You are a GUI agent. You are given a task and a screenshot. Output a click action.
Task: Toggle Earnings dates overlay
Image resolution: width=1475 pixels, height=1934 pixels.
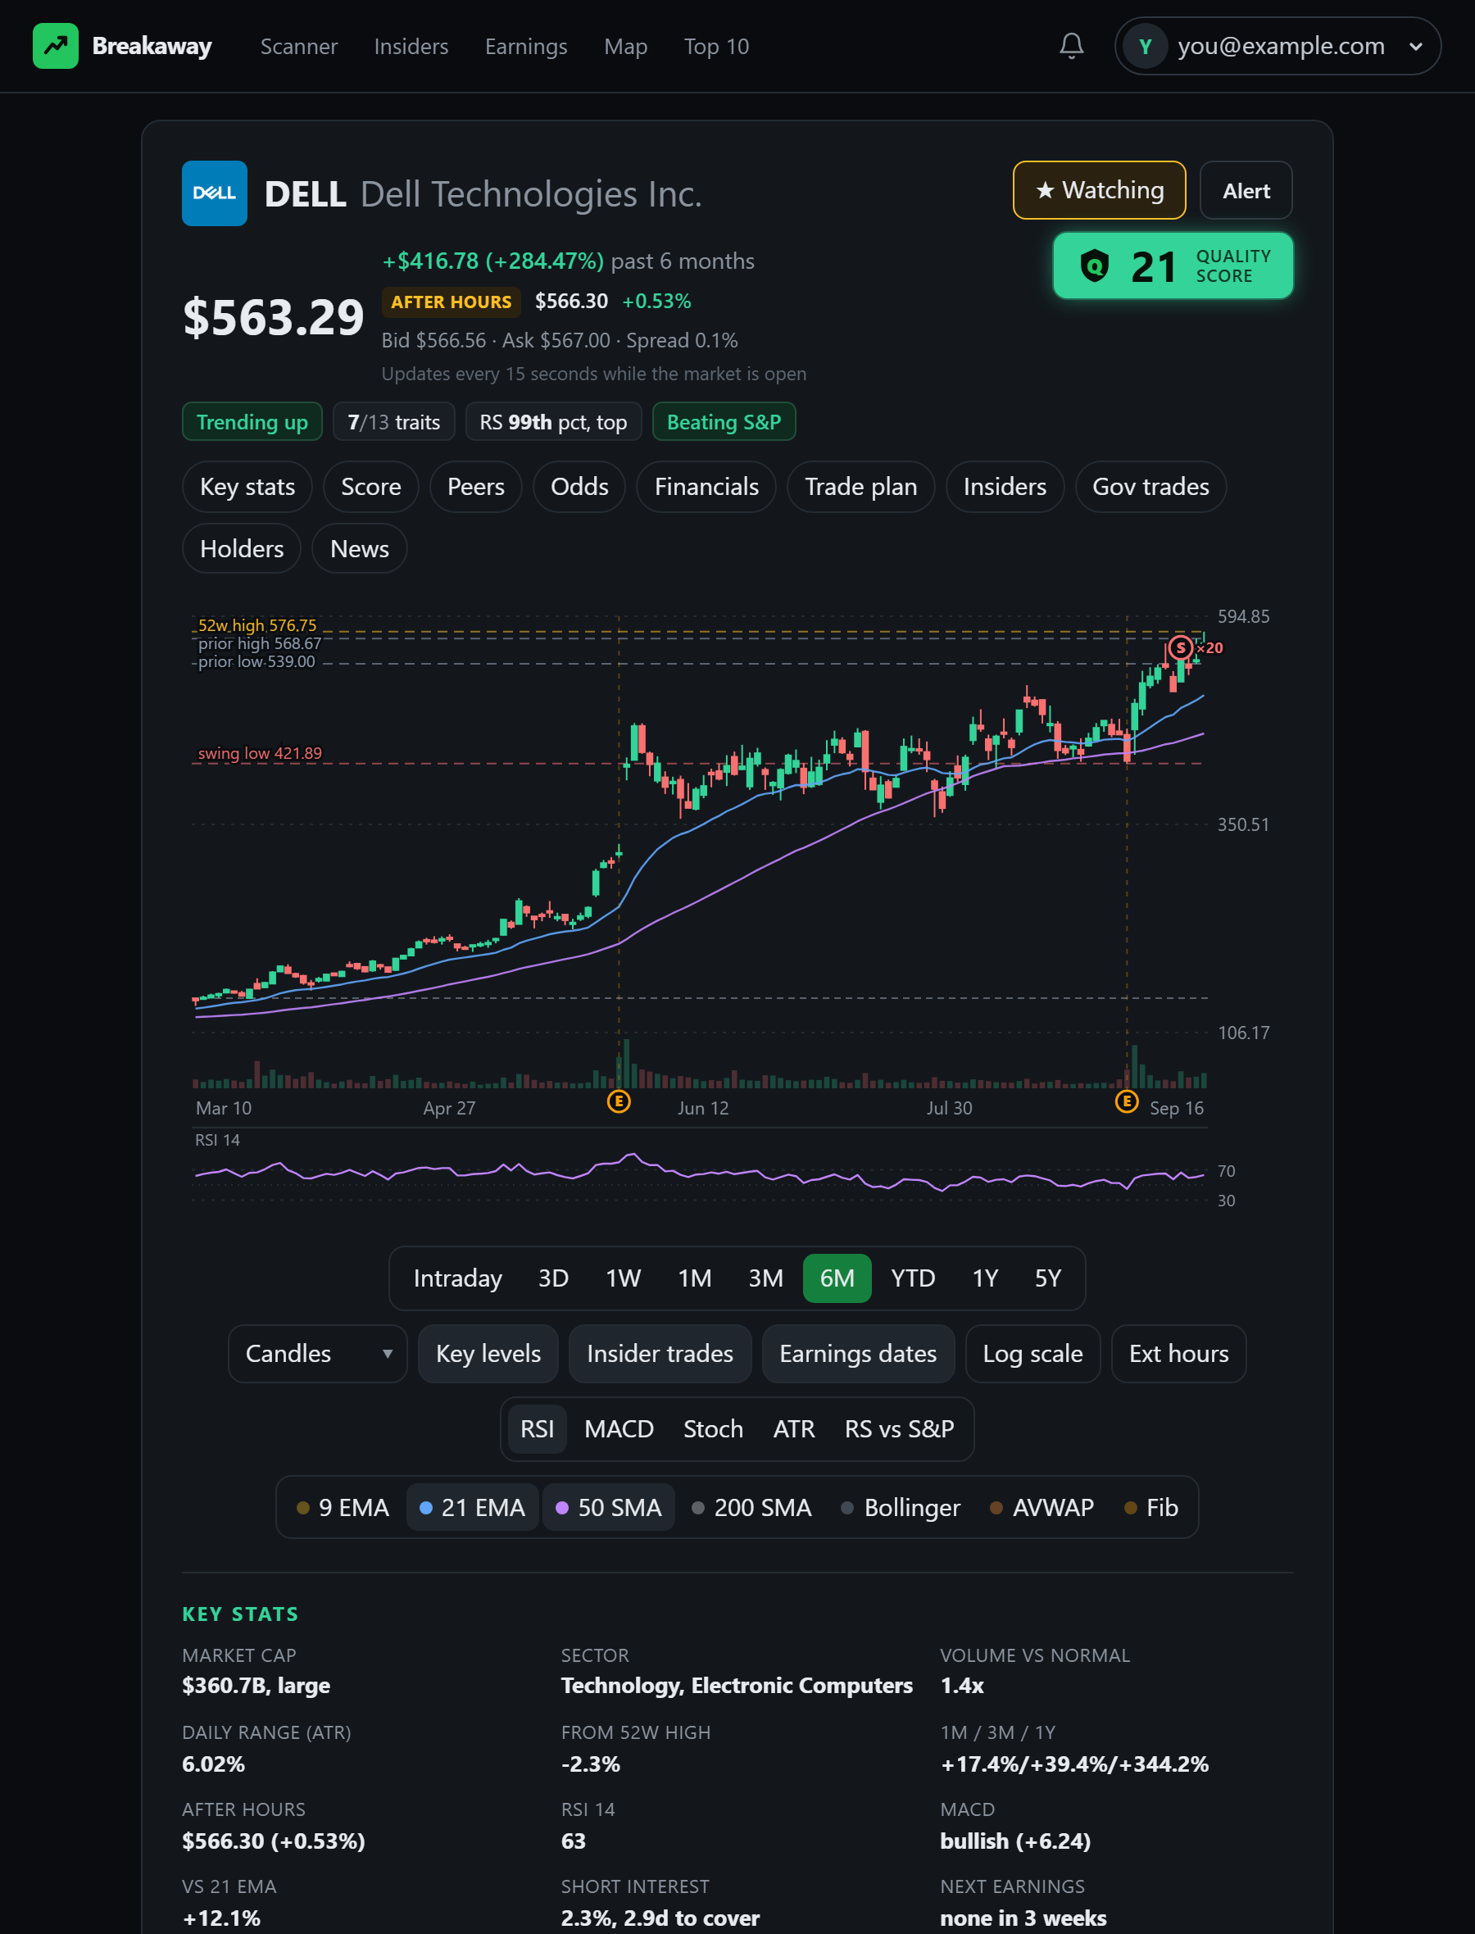point(858,1353)
